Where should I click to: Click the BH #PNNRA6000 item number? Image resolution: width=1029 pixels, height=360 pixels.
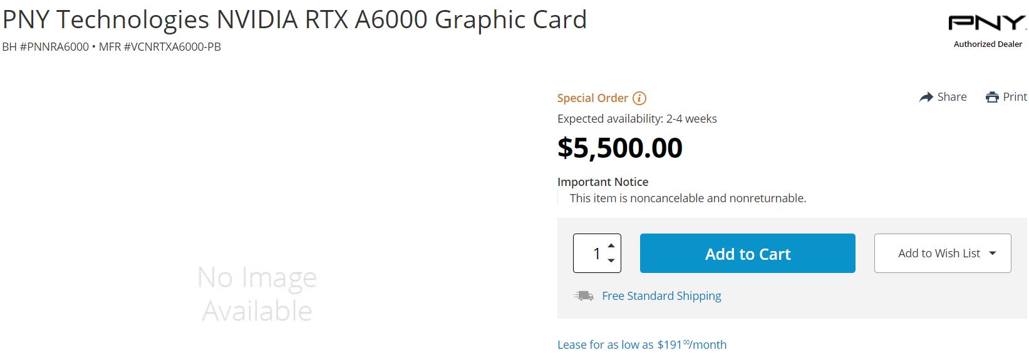46,47
